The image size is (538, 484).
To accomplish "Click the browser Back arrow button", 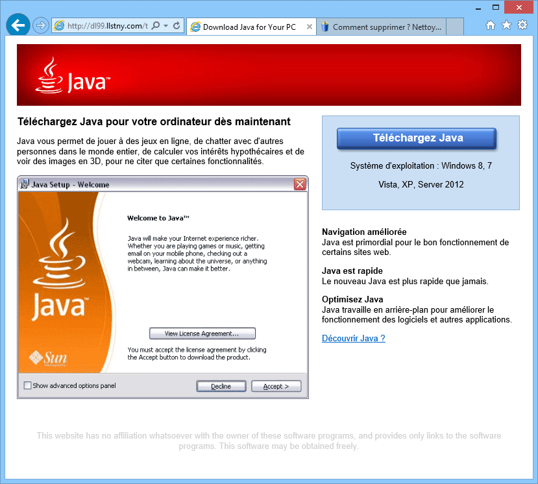I will [19, 25].
